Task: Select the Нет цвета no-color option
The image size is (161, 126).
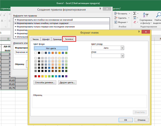Action: [x=51, y=48]
